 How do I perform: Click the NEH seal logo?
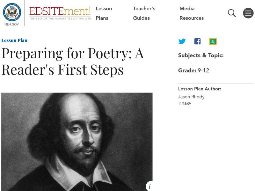pyautogui.click(x=12, y=11)
